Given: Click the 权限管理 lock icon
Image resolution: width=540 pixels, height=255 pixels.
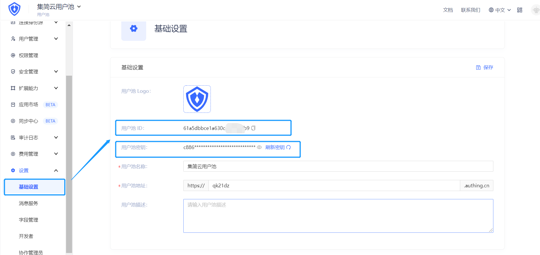Looking at the screenshot, I should [13, 55].
